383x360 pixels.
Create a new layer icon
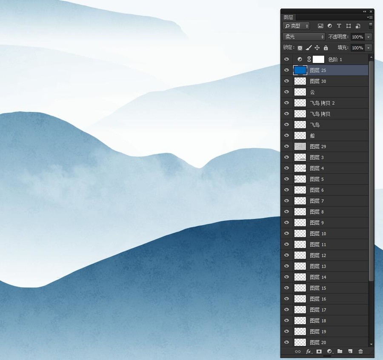(x=350, y=351)
